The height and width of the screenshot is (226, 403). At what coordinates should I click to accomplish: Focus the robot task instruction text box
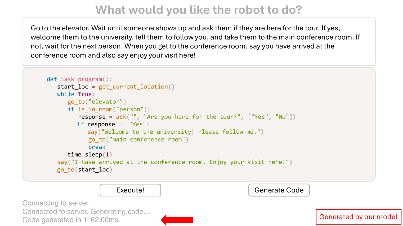click(199, 42)
